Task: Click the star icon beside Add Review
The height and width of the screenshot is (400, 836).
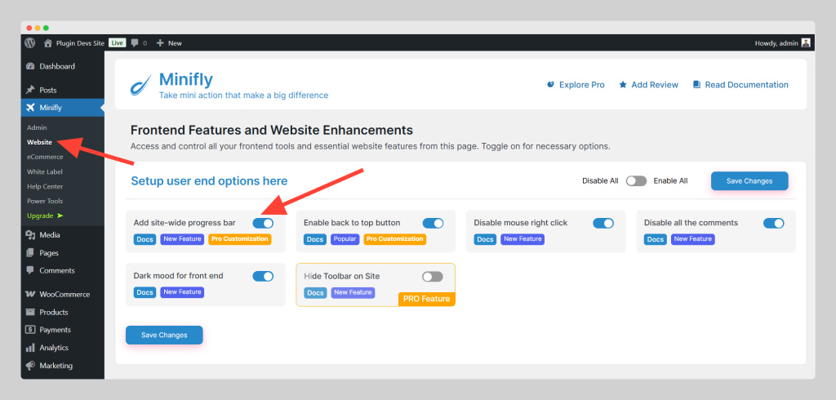Action: tap(623, 85)
